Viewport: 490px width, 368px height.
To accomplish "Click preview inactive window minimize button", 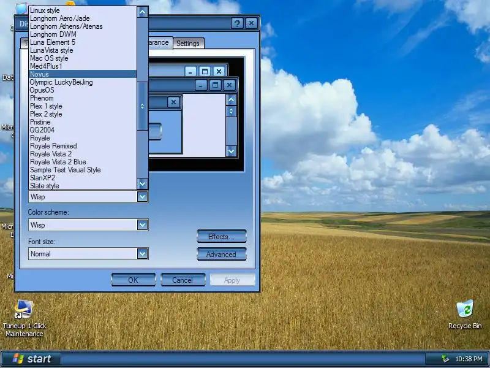I will coord(190,72).
